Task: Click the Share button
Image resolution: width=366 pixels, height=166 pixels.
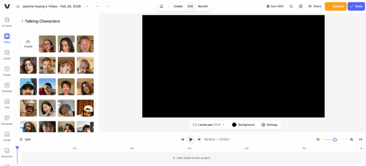Action: click(x=315, y=6)
